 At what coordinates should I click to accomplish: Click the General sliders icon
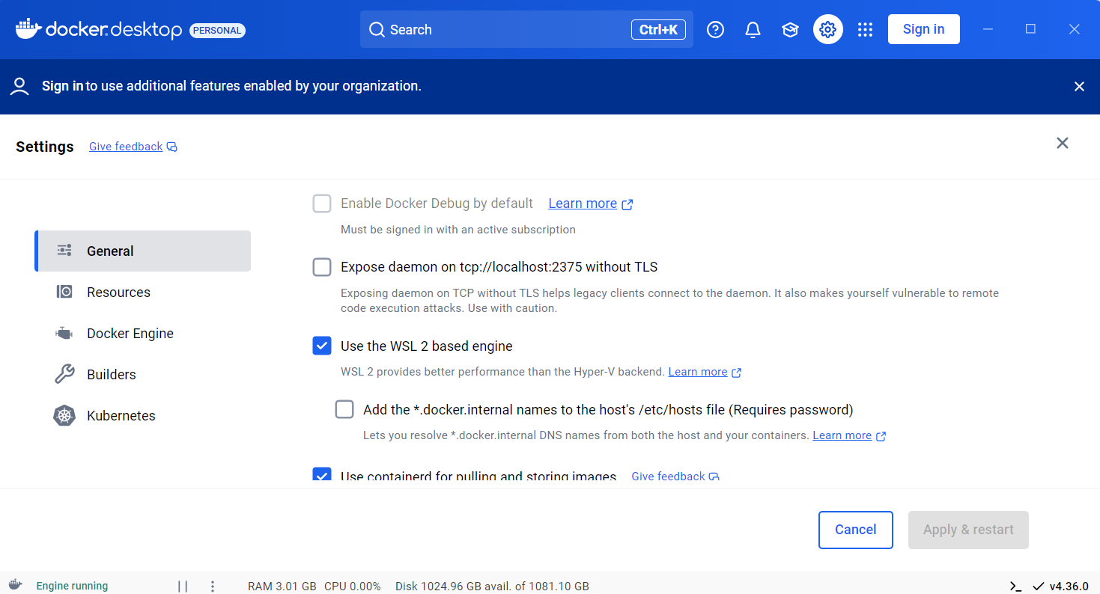tap(65, 251)
